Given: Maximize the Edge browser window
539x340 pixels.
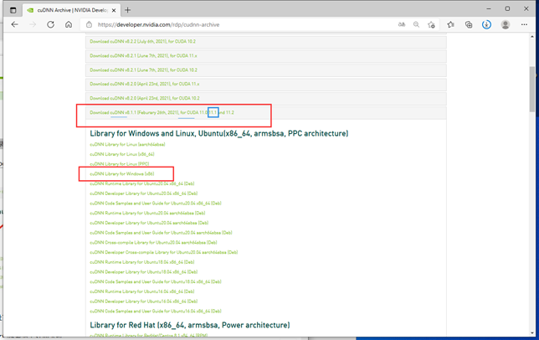Looking at the screenshot, I should pyautogui.click(x=507, y=9).
